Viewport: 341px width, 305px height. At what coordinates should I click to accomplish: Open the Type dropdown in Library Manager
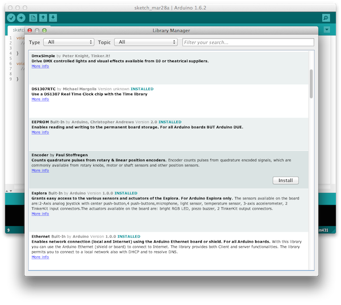[x=69, y=42]
